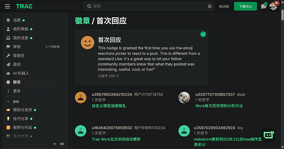Viewport: 284px width, 149px height.
Task: Open topic Work每天签到领积分的方法
Action: click(219, 106)
